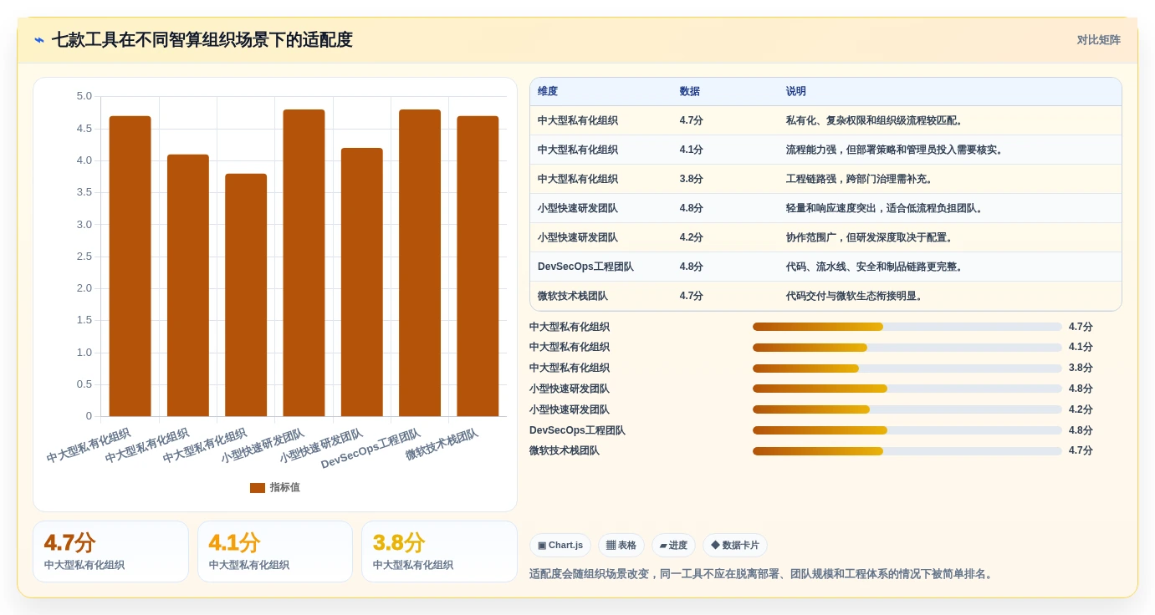The width and height of the screenshot is (1155, 615).
Task: Select the 表格 chip
Action: [x=621, y=546]
